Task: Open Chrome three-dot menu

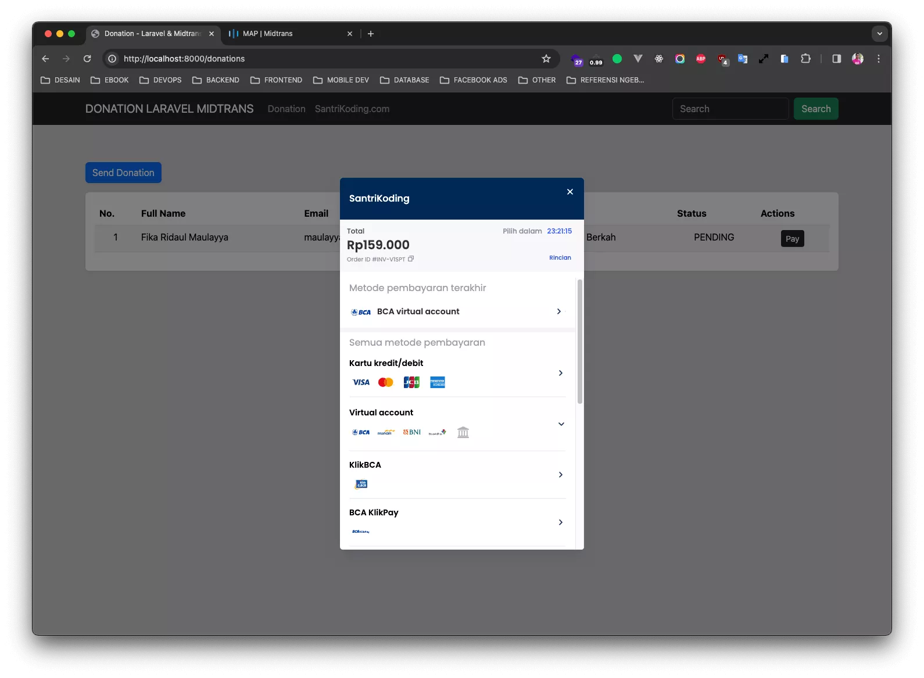Action: coord(879,59)
